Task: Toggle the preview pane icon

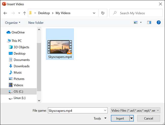Action: tap(149, 23)
